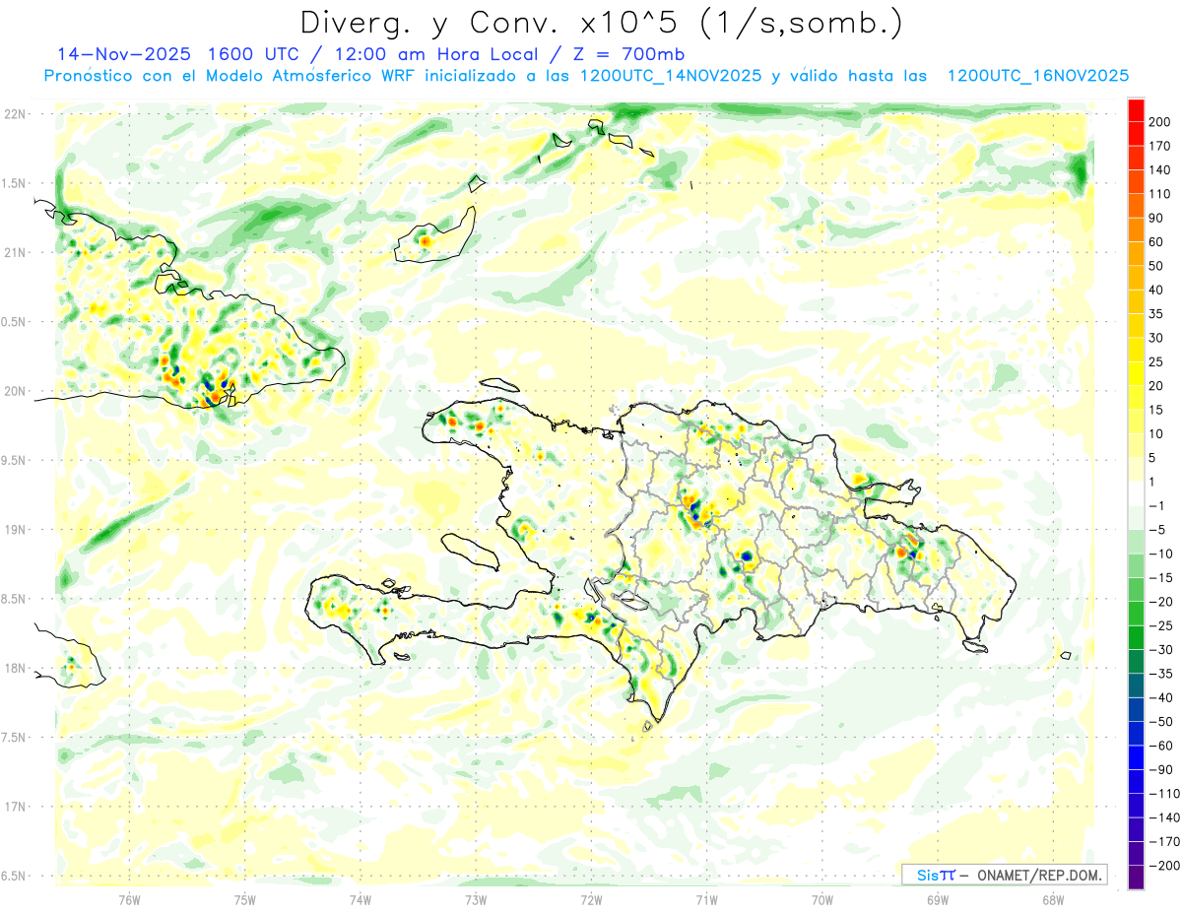Screen dimensions: 1182x913
Task: Click the '21N' latitude label
Action: [16, 253]
